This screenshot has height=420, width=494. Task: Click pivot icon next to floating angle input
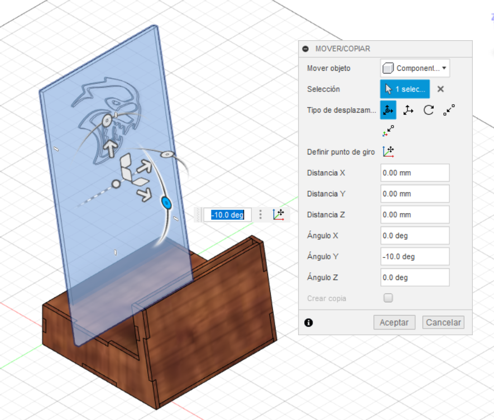pos(279,215)
